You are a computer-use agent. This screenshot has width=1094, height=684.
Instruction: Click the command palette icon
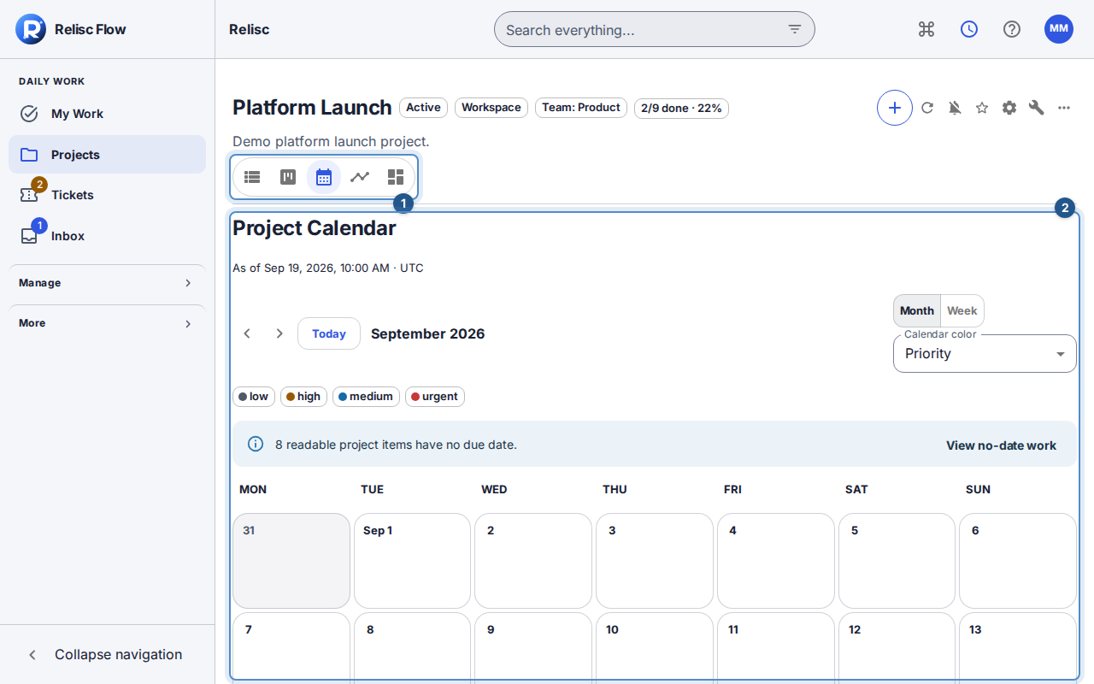coord(926,29)
